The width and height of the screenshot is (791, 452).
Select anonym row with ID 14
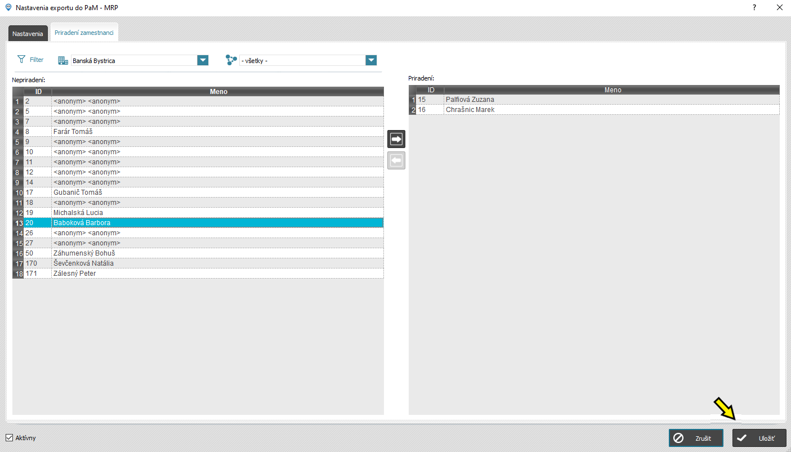198,182
